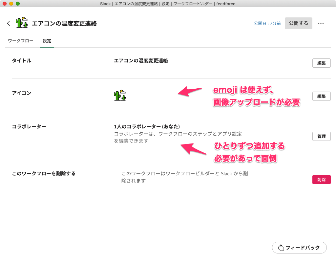Open 管理 for コラボレーター settings
The image size is (336, 264).
(321, 136)
